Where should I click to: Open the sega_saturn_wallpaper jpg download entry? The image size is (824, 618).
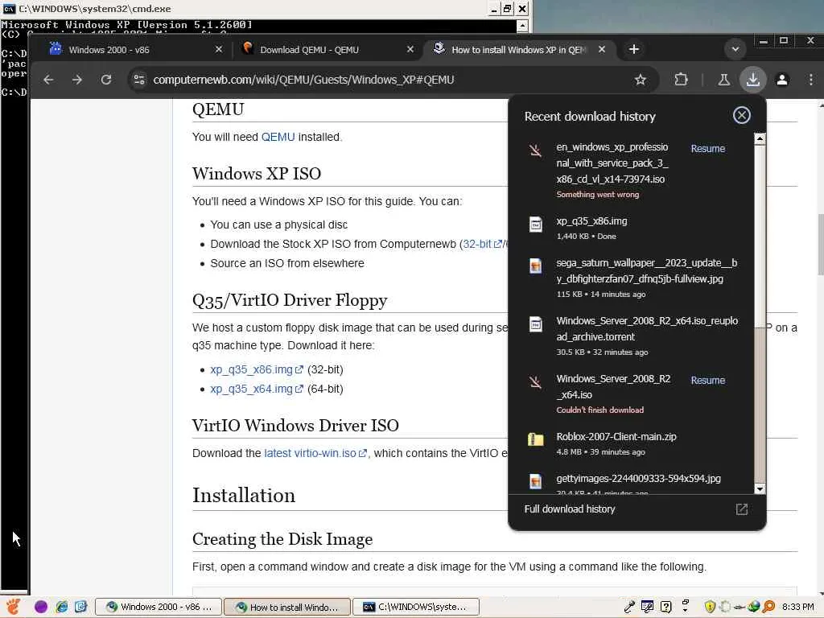click(x=631, y=278)
